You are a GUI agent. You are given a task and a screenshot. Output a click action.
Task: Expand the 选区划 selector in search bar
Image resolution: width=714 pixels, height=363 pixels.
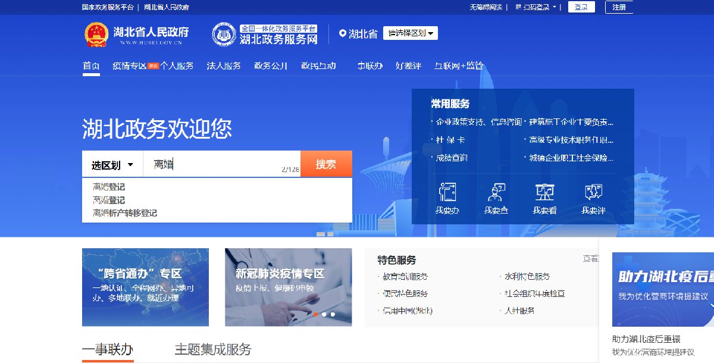(112, 164)
